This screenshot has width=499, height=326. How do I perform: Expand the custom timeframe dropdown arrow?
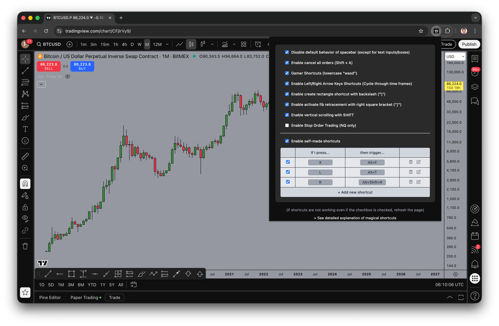(x=167, y=44)
